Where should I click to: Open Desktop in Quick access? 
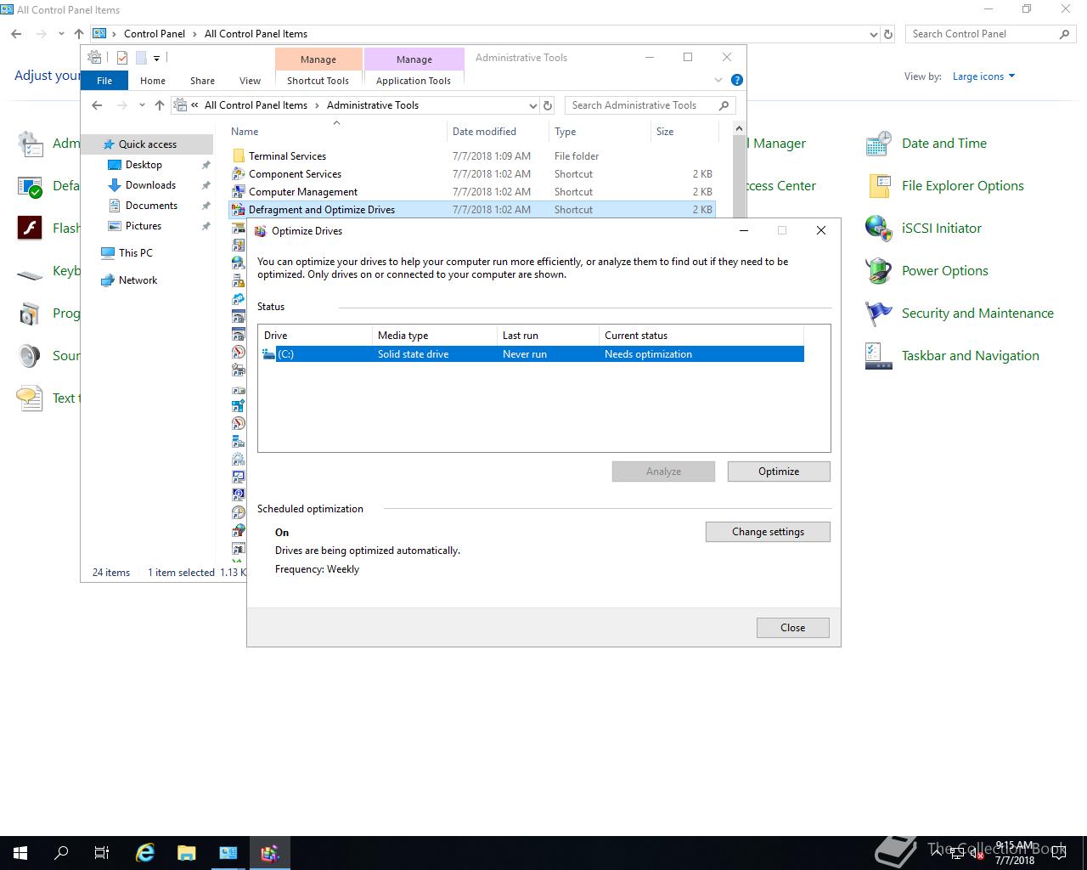click(x=144, y=165)
